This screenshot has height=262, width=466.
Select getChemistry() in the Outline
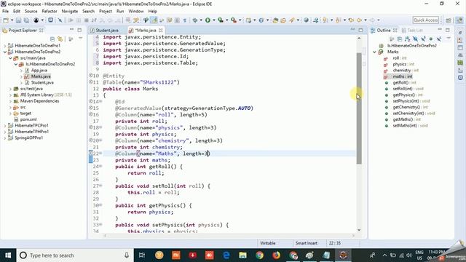(406, 107)
